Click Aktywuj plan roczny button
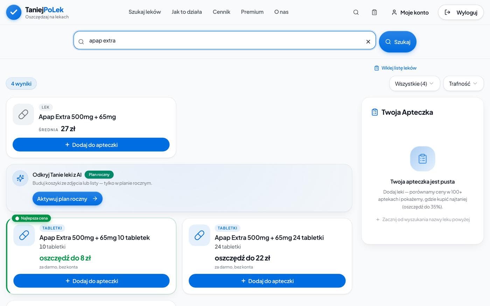The height and width of the screenshot is (306, 490). pos(68,199)
